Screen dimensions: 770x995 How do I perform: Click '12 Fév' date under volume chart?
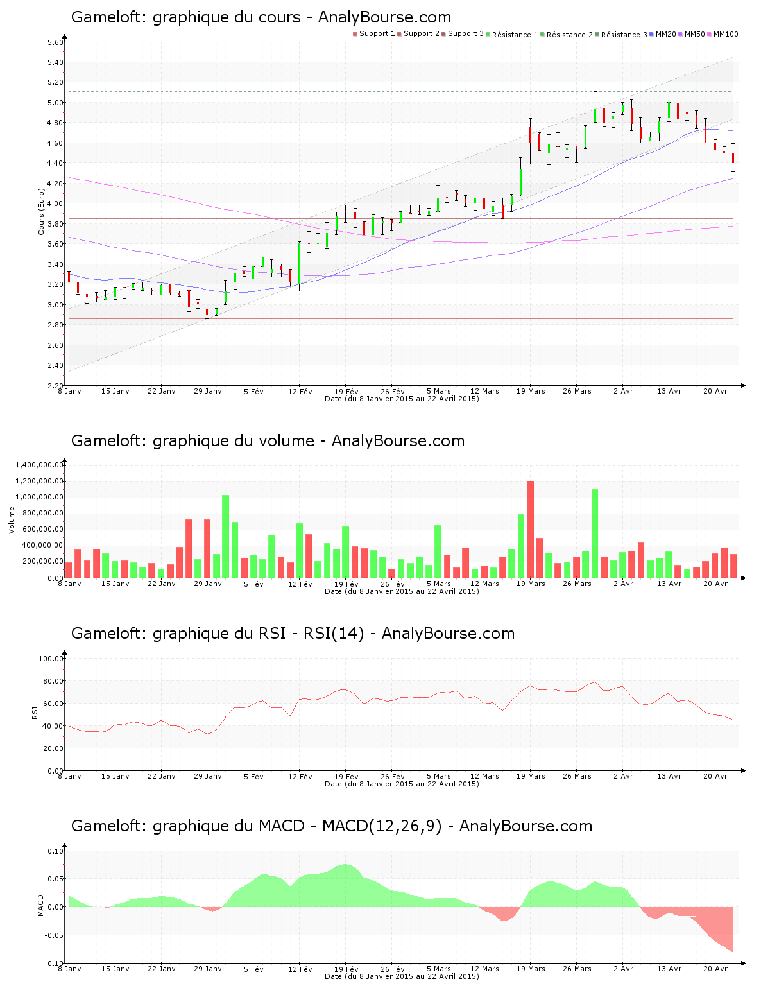300,584
